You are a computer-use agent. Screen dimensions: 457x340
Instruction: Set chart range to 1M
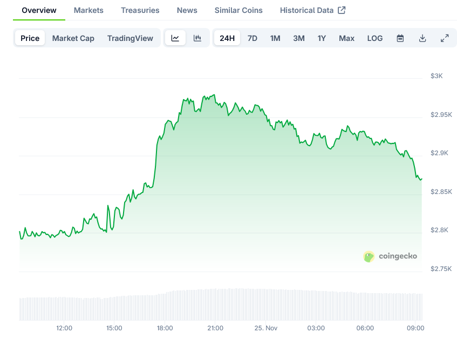click(x=275, y=38)
